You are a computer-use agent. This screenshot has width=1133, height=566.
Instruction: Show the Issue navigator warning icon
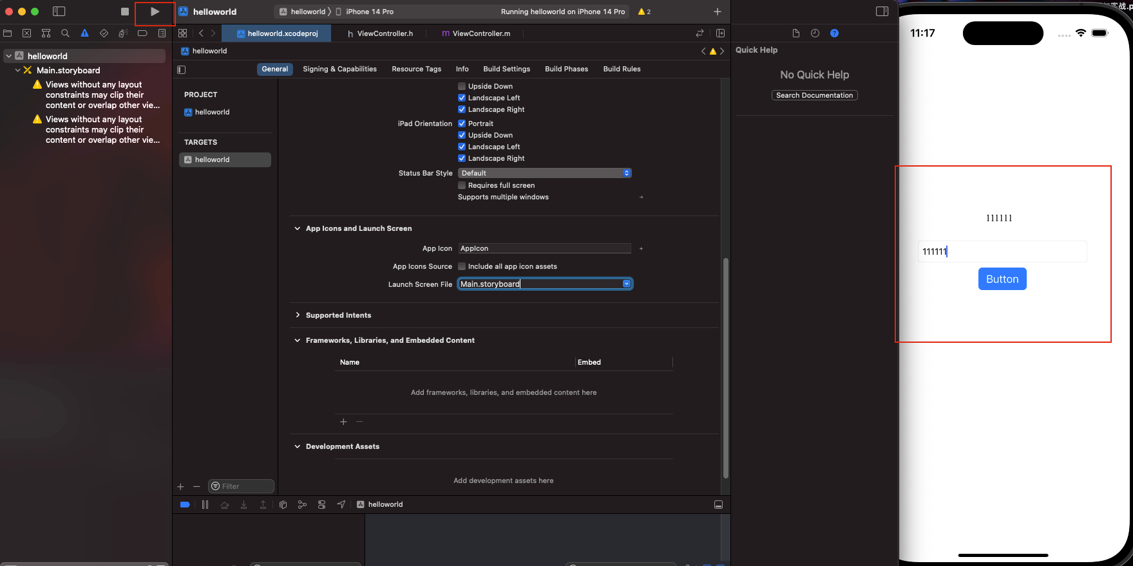coord(84,33)
